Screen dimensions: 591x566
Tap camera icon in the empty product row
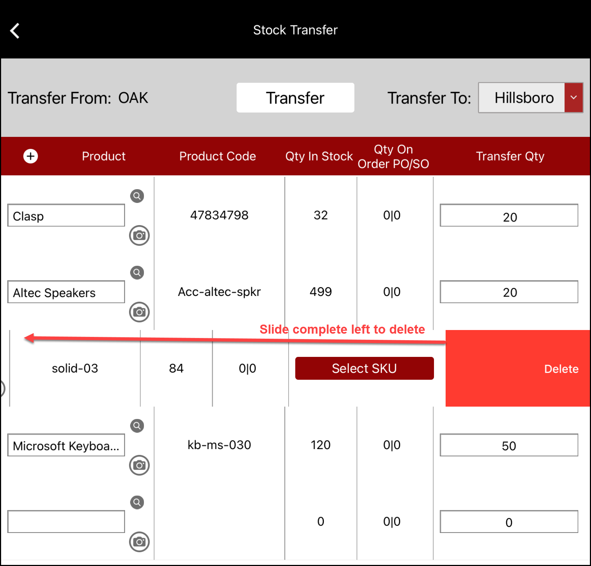pyautogui.click(x=139, y=542)
